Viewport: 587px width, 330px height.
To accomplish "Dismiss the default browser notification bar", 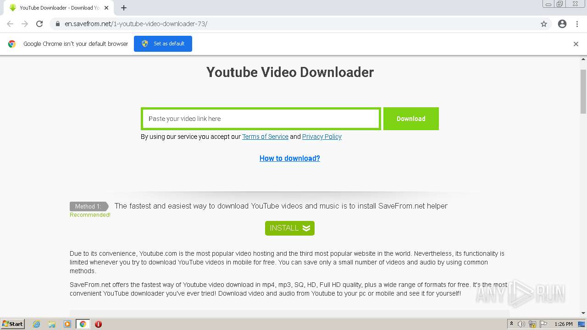I will 576,44.
